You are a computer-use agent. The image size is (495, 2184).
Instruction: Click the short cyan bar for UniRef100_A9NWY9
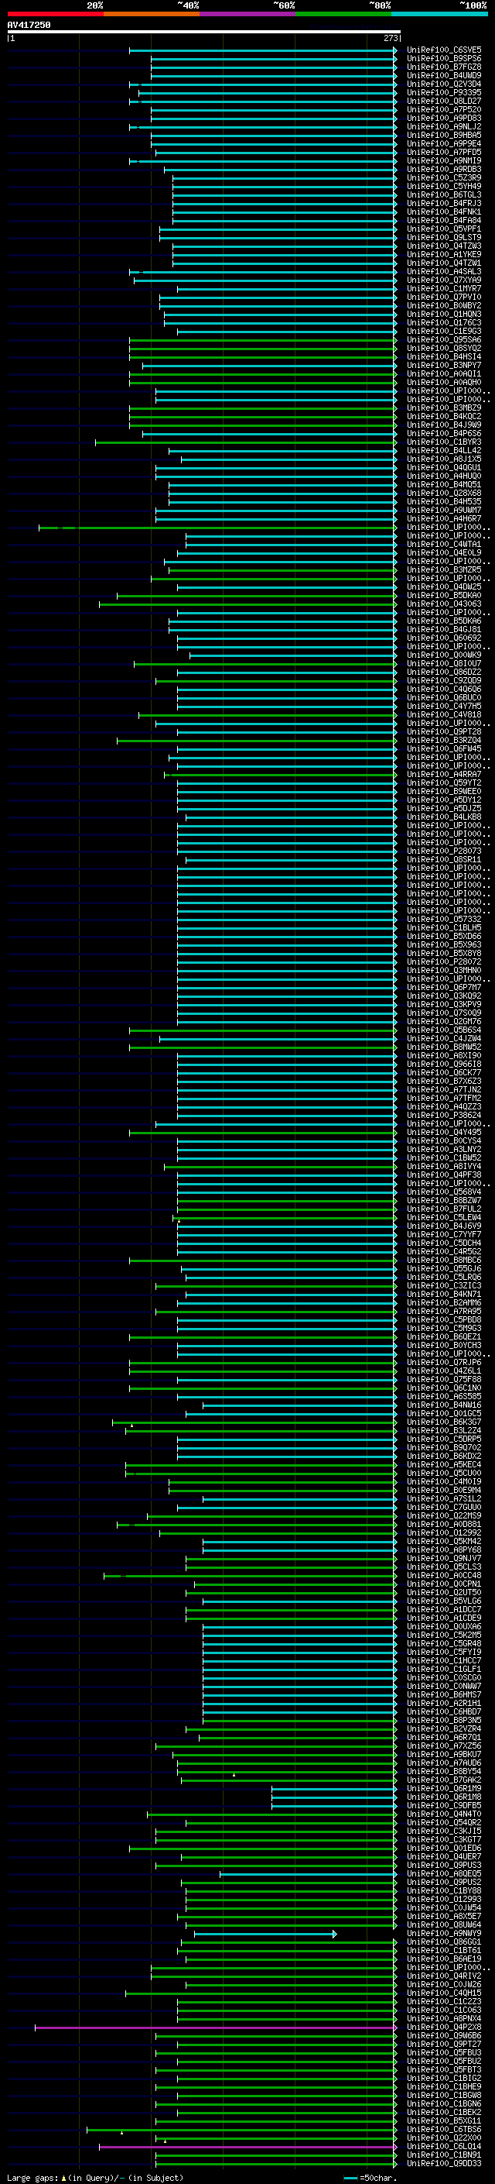click(x=265, y=1933)
